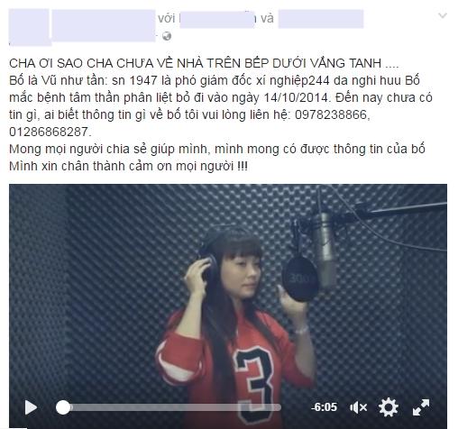Open the tagged person after "và"

tap(321, 19)
